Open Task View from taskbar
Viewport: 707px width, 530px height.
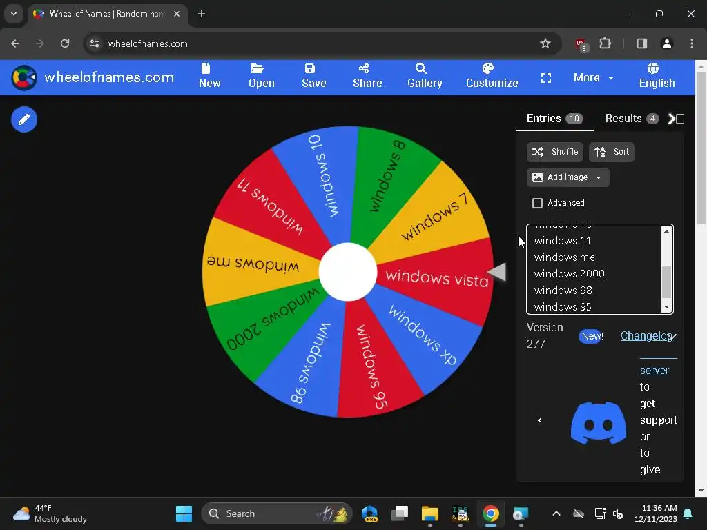(400, 513)
